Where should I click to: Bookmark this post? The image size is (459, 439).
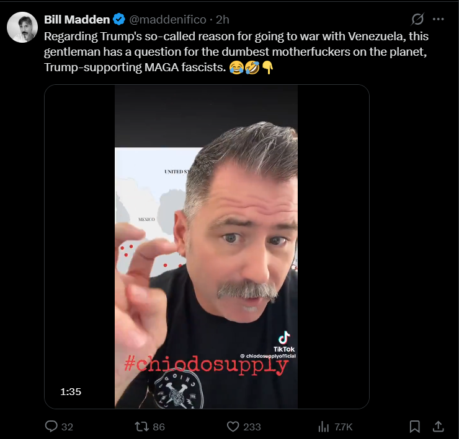point(414,427)
